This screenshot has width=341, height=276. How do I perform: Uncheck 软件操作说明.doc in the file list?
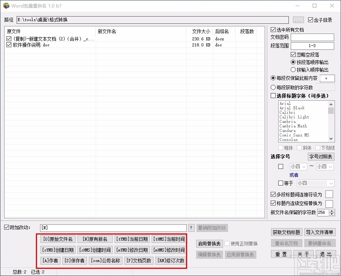[x=8, y=45]
